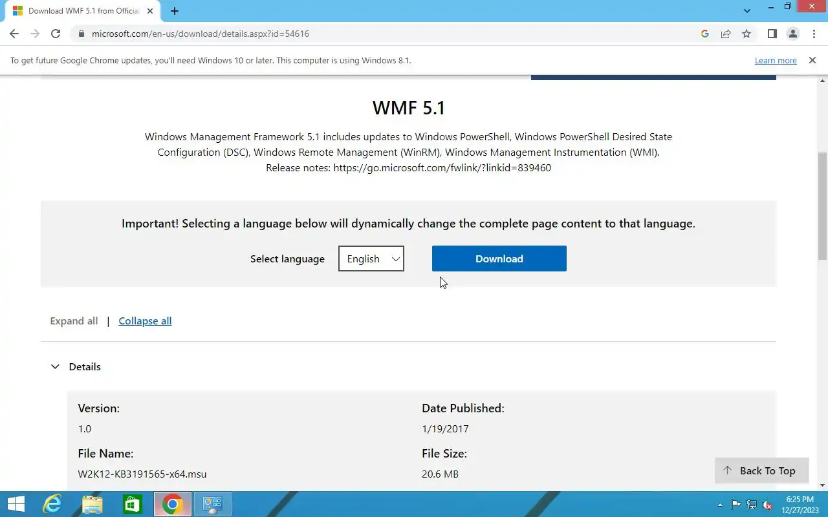The width and height of the screenshot is (828, 517).
Task: Click the Action Center flag icon
Action: [736, 505]
